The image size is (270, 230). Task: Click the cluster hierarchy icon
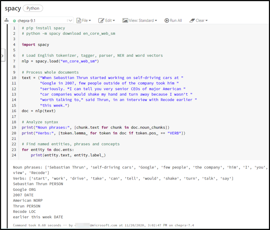tap(7, 20)
